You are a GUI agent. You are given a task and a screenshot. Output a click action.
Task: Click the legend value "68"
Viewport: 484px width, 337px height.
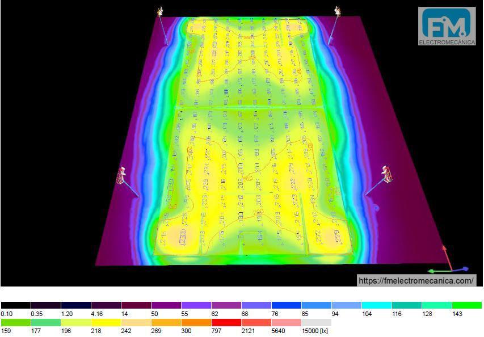[x=245, y=314]
